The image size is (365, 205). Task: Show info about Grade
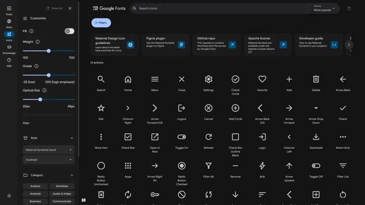click(x=36, y=66)
